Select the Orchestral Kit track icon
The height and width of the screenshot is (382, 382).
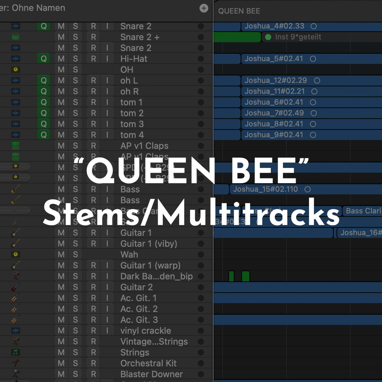tap(16, 363)
